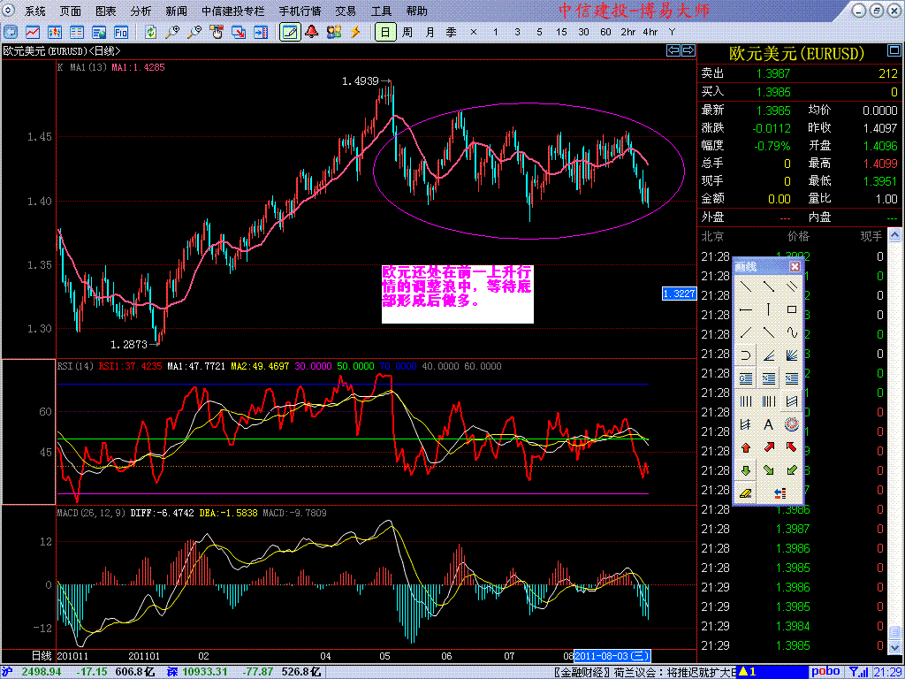Screen dimensions: 905x679
Task: Select the eraser tool in drawing palette
Action: [x=746, y=493]
